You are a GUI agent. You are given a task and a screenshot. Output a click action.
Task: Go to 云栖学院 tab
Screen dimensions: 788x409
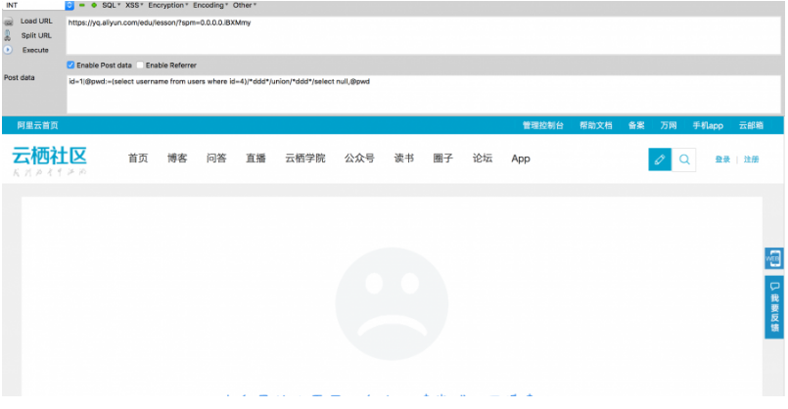(x=305, y=159)
